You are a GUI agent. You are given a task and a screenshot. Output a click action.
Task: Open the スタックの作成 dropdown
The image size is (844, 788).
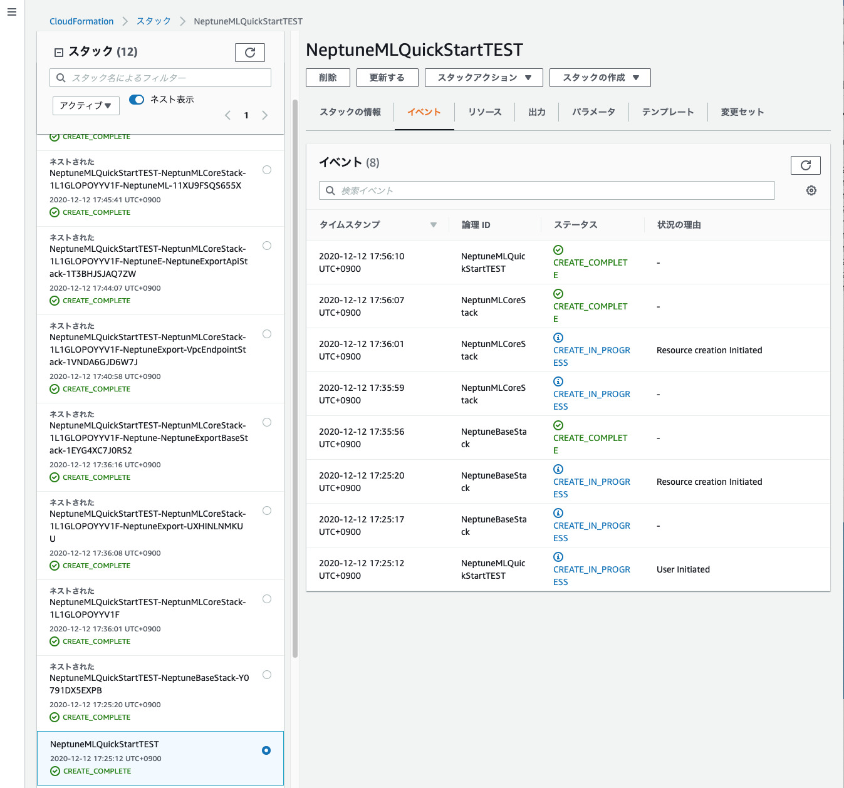click(599, 77)
